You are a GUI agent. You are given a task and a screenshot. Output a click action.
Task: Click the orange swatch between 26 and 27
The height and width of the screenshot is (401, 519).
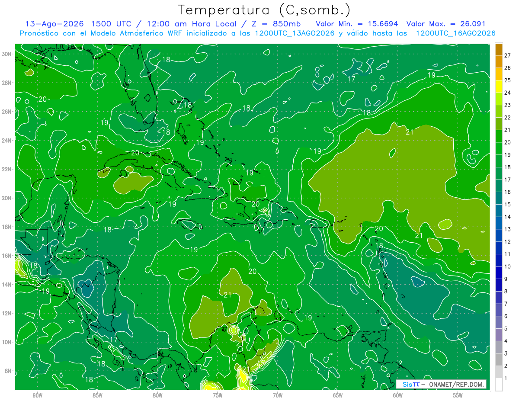499,61
